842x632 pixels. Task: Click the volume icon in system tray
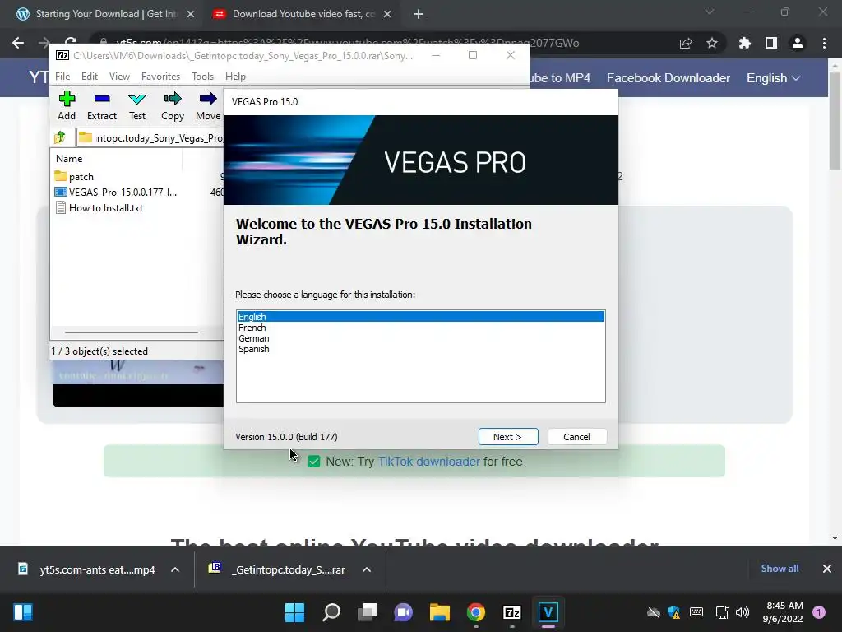[x=743, y=612]
